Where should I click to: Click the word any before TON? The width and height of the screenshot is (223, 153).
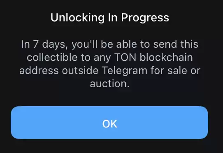pos(102,58)
